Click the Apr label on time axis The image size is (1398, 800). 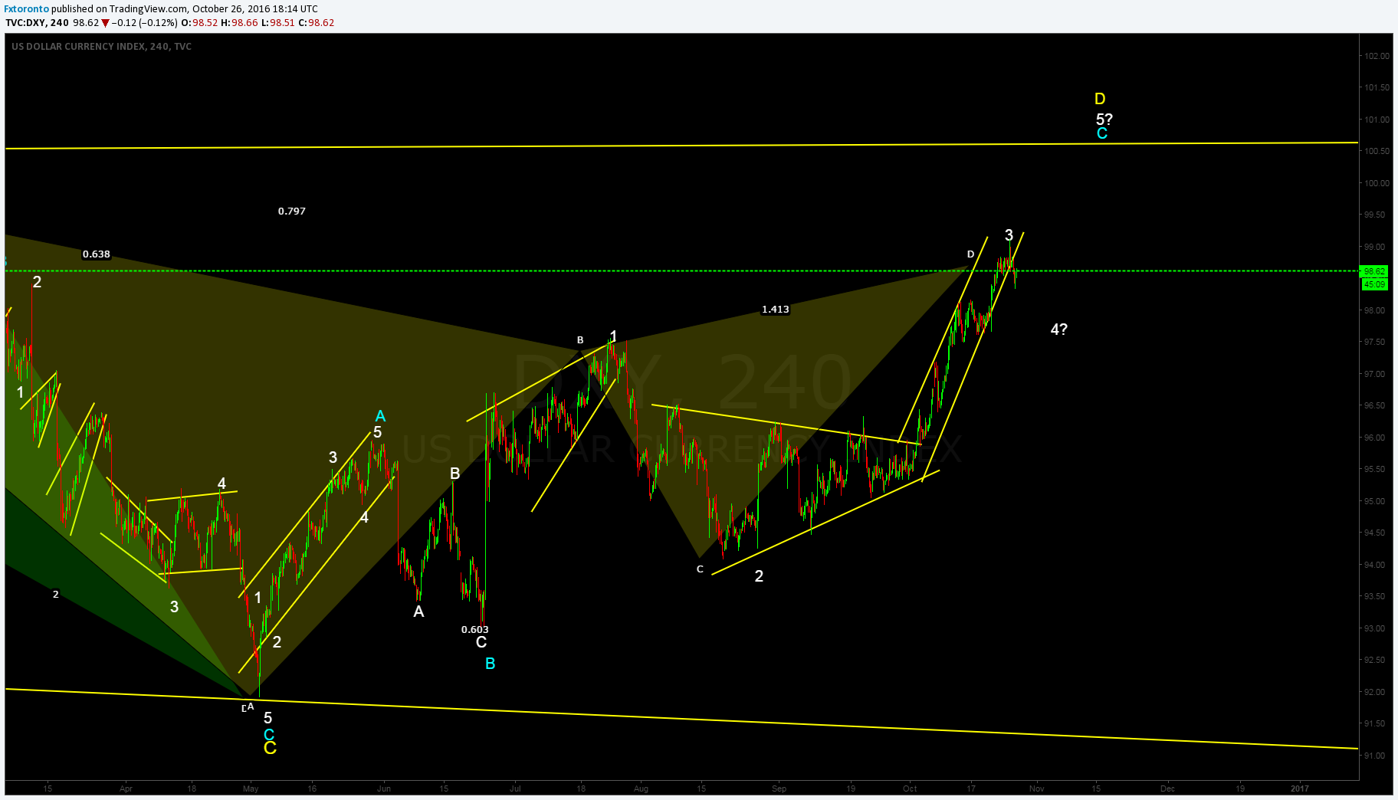[126, 789]
